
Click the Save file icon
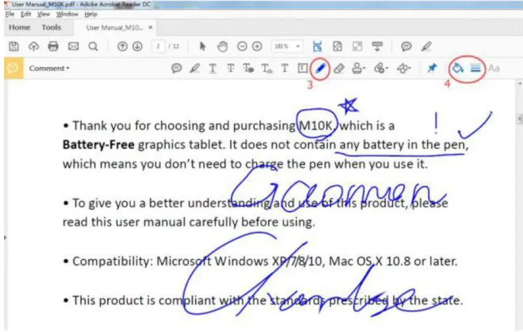14,46
